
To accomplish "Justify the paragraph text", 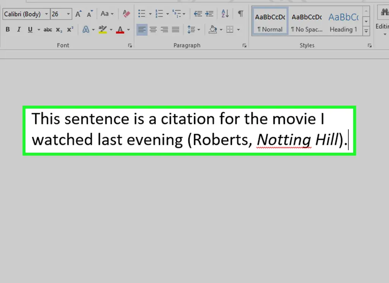I will 176,30.
